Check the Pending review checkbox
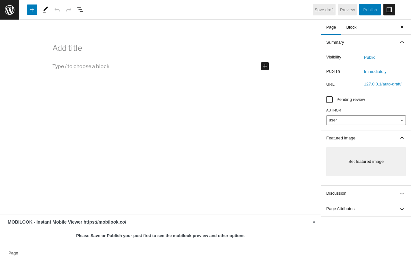The height and width of the screenshot is (257, 411). [329, 100]
